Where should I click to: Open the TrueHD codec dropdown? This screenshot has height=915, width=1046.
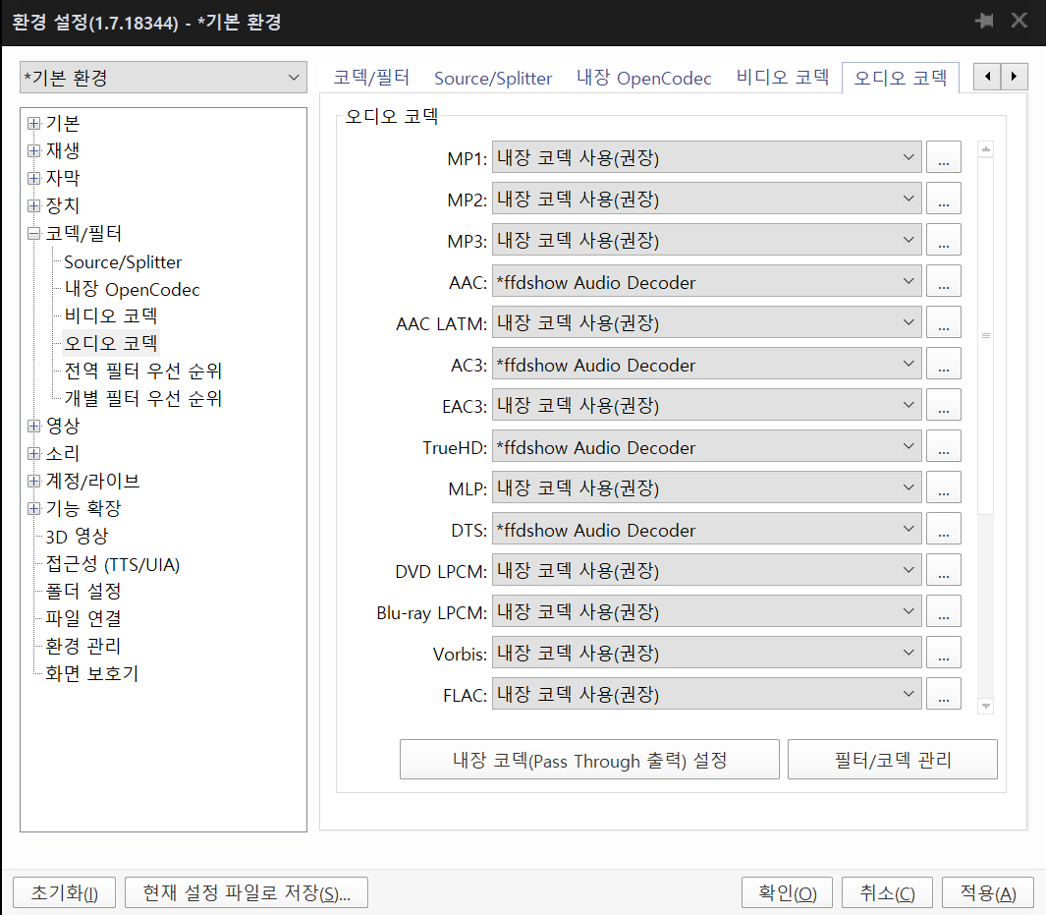coord(707,446)
